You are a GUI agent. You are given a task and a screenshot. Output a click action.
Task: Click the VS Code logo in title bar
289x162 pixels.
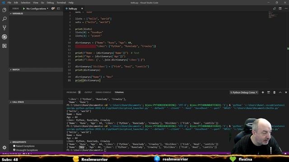click(x=3, y=3)
